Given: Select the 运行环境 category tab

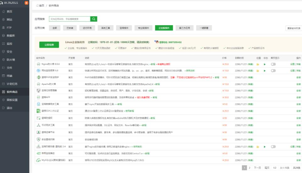Looking at the screenshot, I should 87,28.
